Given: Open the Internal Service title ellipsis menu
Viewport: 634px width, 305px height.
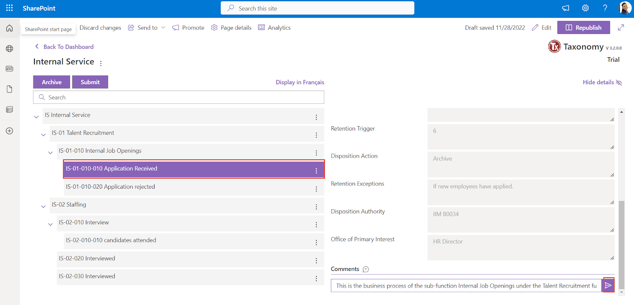Looking at the screenshot, I should (x=101, y=63).
